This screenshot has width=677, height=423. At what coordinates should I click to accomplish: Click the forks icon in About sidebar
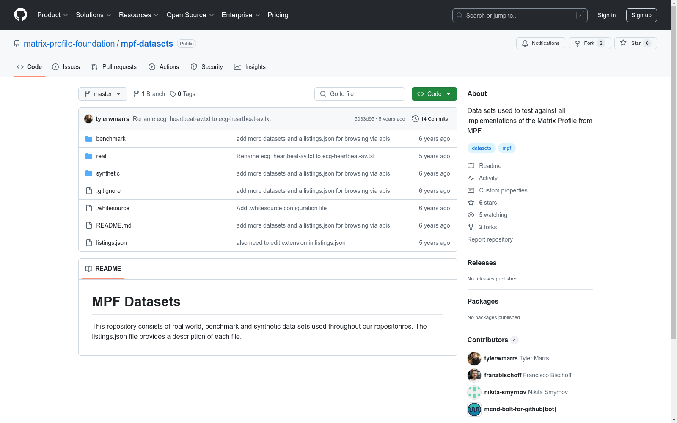[x=471, y=227]
